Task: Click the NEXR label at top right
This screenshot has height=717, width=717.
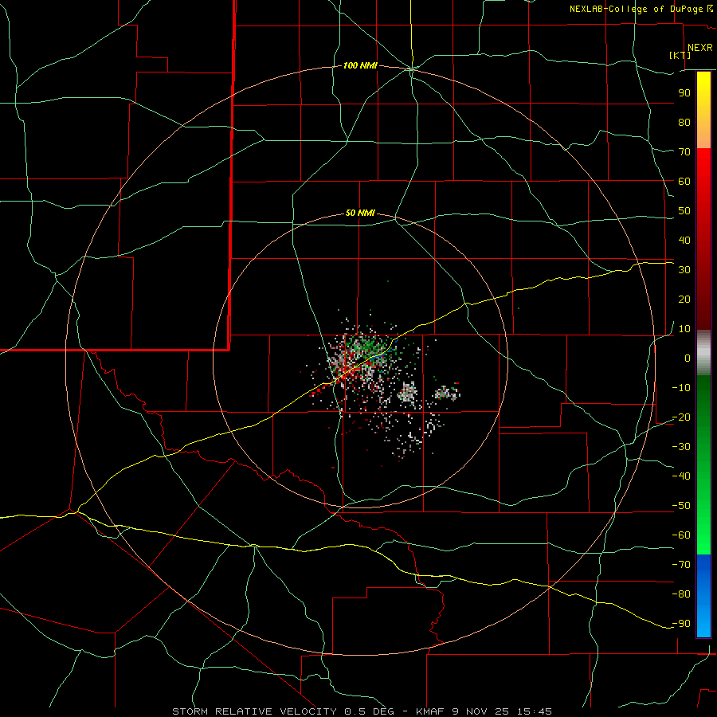Action: [x=700, y=48]
